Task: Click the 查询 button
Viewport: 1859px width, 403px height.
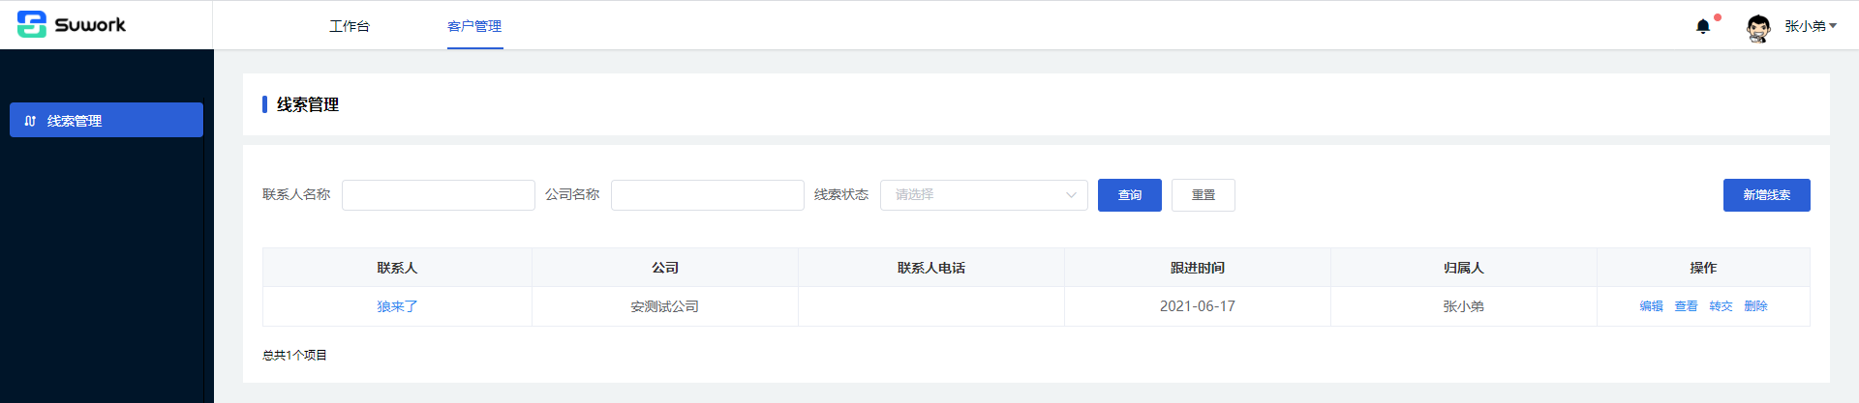Action: click(x=1130, y=195)
